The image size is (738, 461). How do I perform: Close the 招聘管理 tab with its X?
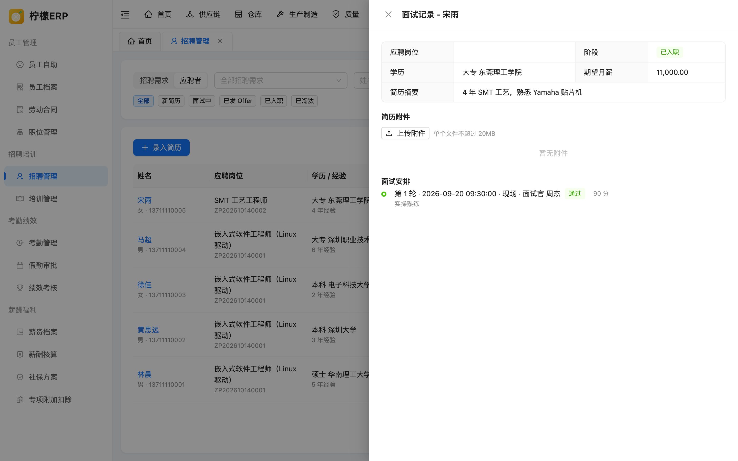[x=220, y=41]
